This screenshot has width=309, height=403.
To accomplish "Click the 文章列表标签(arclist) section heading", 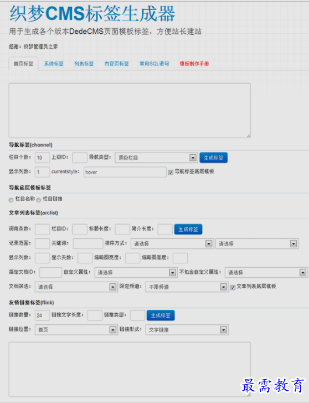I will coord(33,212).
